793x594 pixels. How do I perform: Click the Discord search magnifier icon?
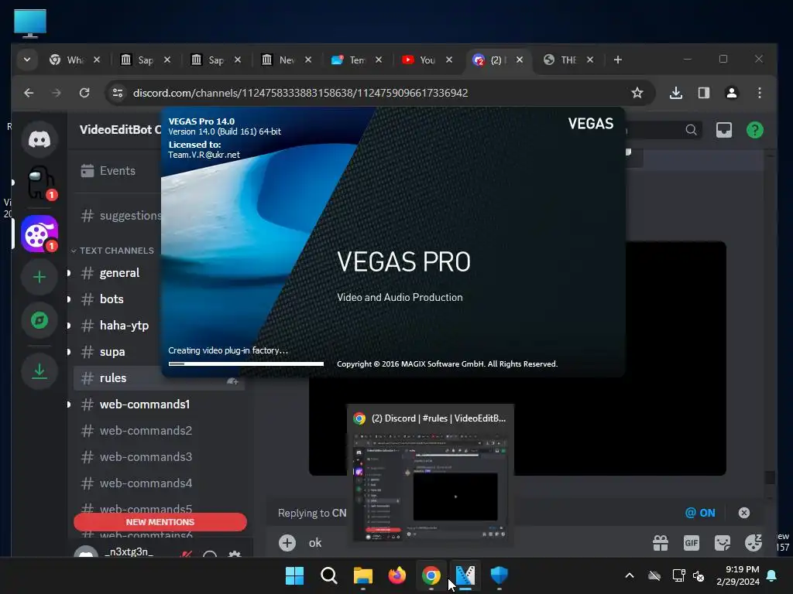tap(691, 130)
